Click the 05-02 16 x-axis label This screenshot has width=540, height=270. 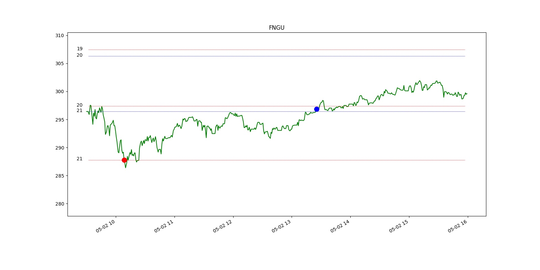(x=458, y=226)
